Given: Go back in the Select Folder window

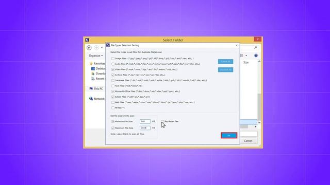Looking at the screenshot, I should (89, 48).
